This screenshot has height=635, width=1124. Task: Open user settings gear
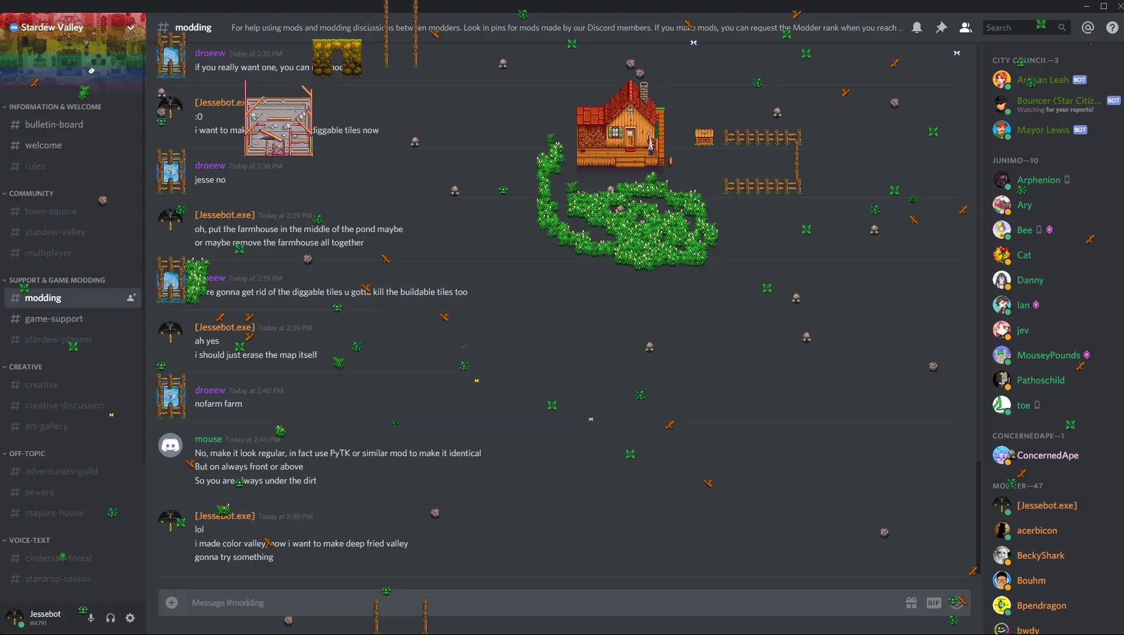coord(130,618)
